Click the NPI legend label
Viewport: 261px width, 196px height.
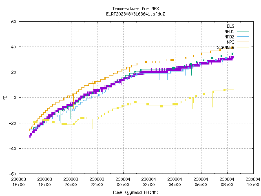pyautogui.click(x=230, y=42)
